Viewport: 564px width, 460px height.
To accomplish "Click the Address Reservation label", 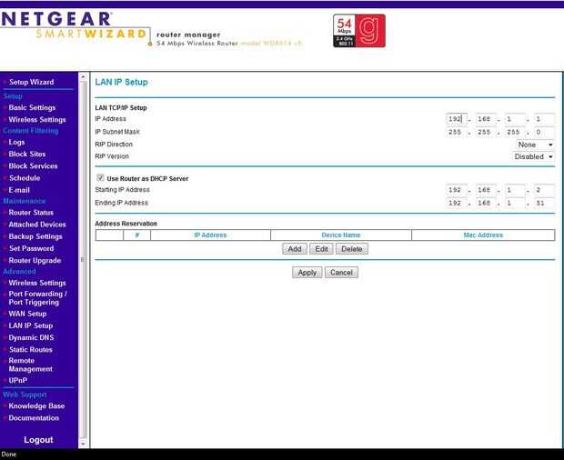I will [x=126, y=224].
